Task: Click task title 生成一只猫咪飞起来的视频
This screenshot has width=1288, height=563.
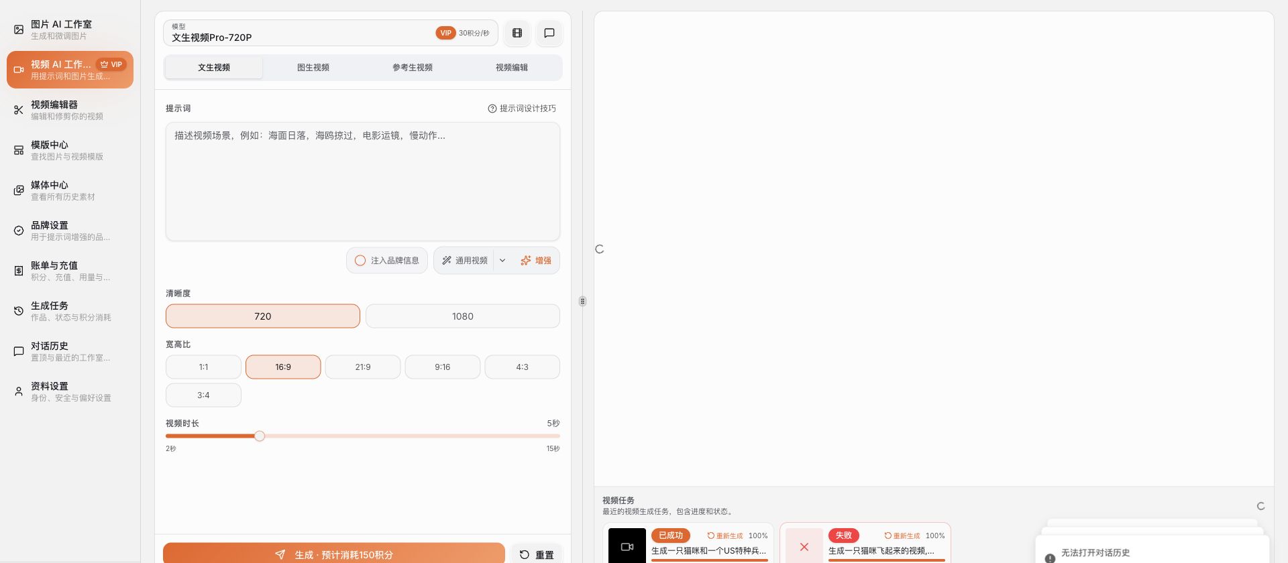Action: click(x=881, y=551)
